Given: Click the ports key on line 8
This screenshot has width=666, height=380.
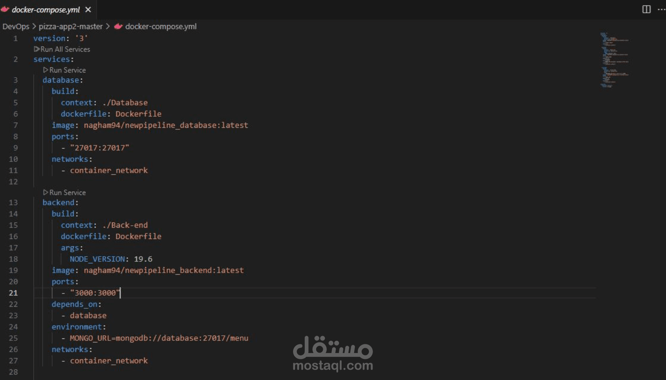Looking at the screenshot, I should point(63,137).
